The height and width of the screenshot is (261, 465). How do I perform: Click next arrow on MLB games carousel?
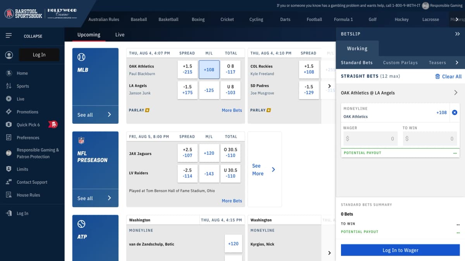pos(329,86)
